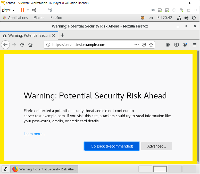The width and height of the screenshot is (200, 174).
Task: Expand details with the 'Advanced...' button
Action: [157, 146]
